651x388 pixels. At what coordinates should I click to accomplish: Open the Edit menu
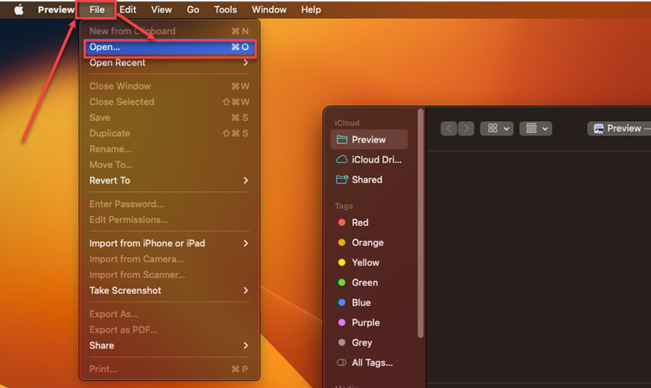(127, 10)
